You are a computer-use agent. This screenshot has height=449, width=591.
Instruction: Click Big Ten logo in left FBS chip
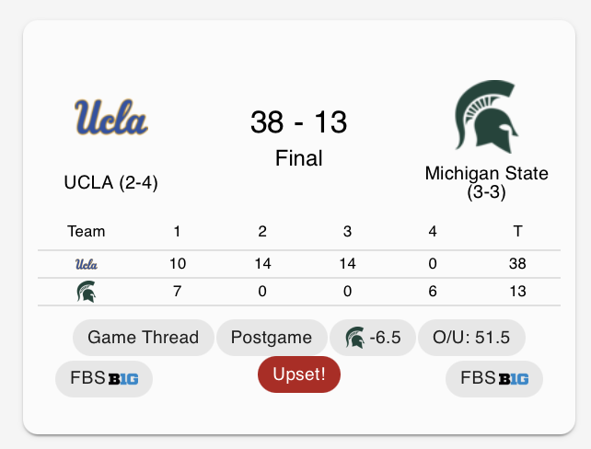pos(123,378)
